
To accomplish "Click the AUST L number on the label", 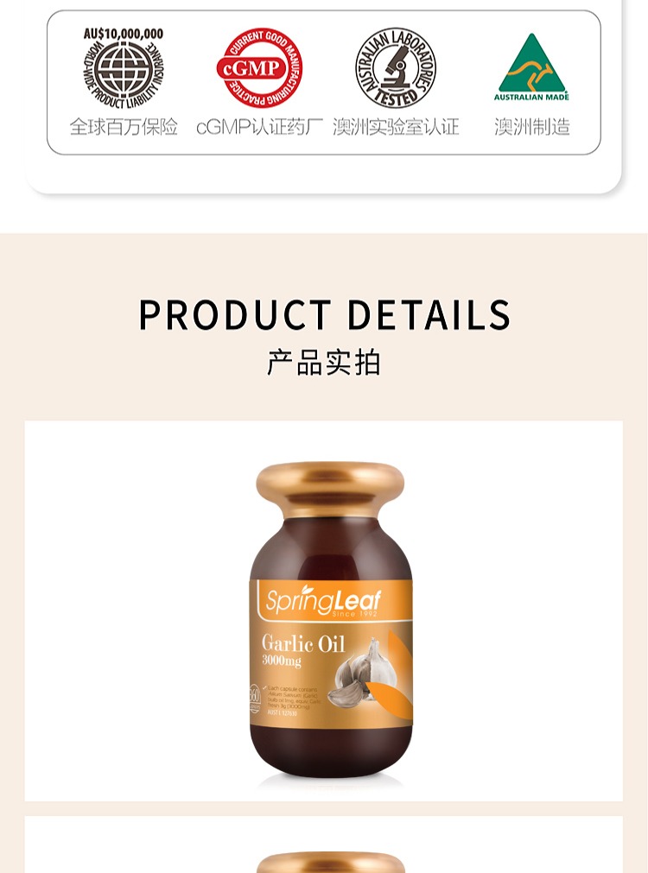I will click(x=283, y=712).
